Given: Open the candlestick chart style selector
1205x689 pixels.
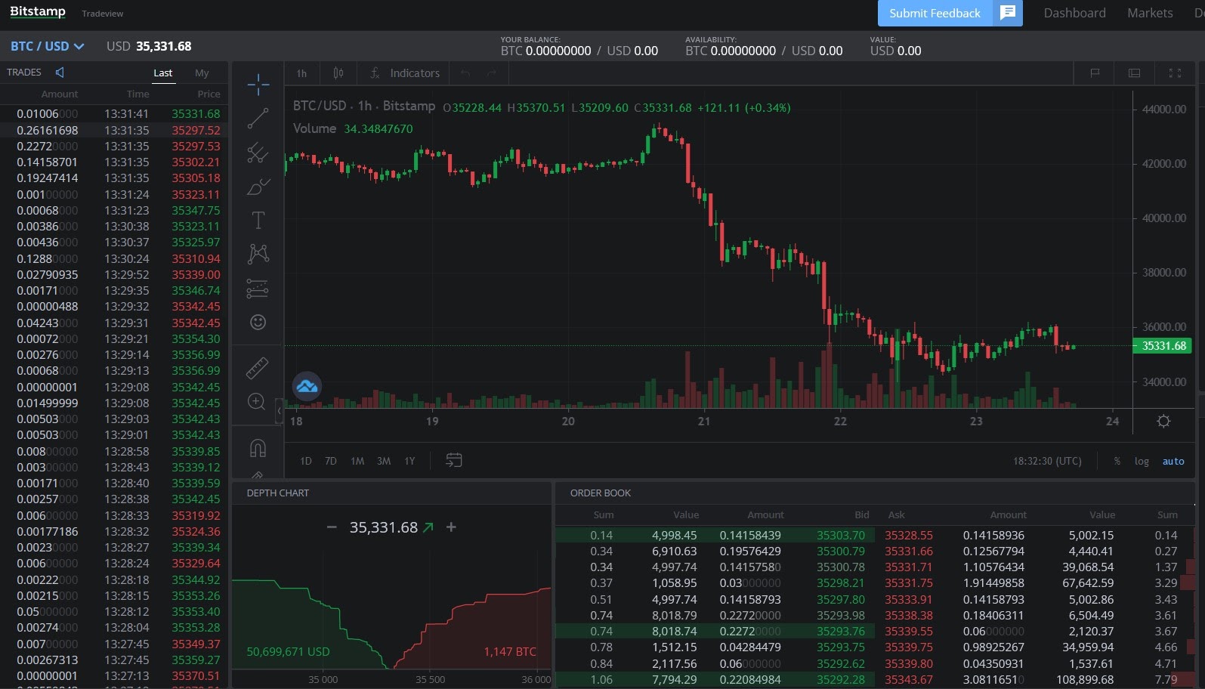Looking at the screenshot, I should (338, 73).
